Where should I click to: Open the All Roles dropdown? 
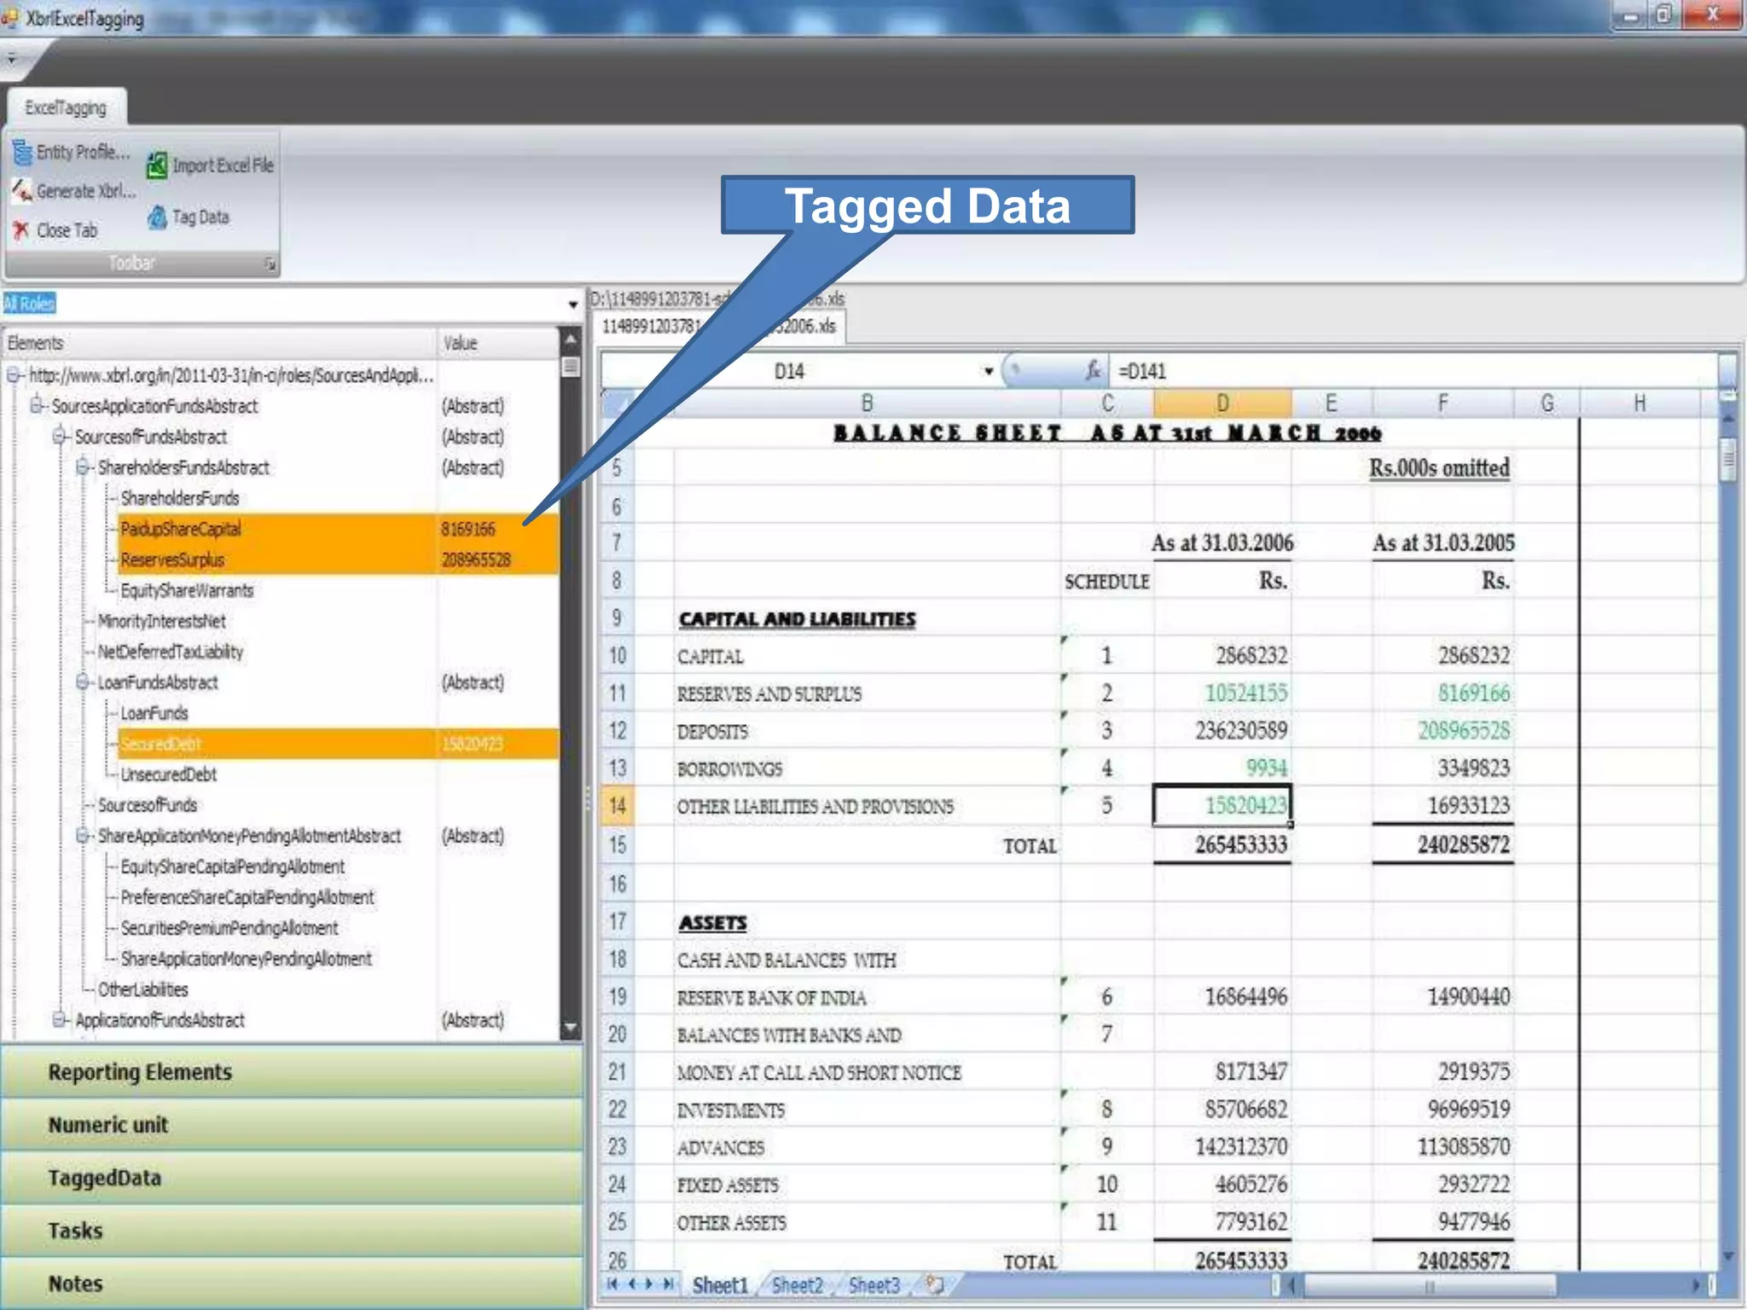pyautogui.click(x=572, y=304)
